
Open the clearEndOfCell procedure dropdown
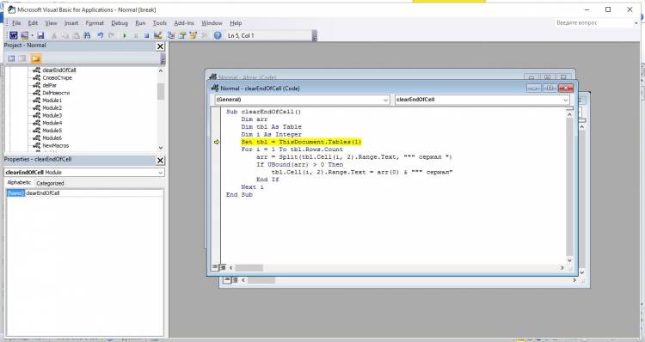[x=566, y=100]
